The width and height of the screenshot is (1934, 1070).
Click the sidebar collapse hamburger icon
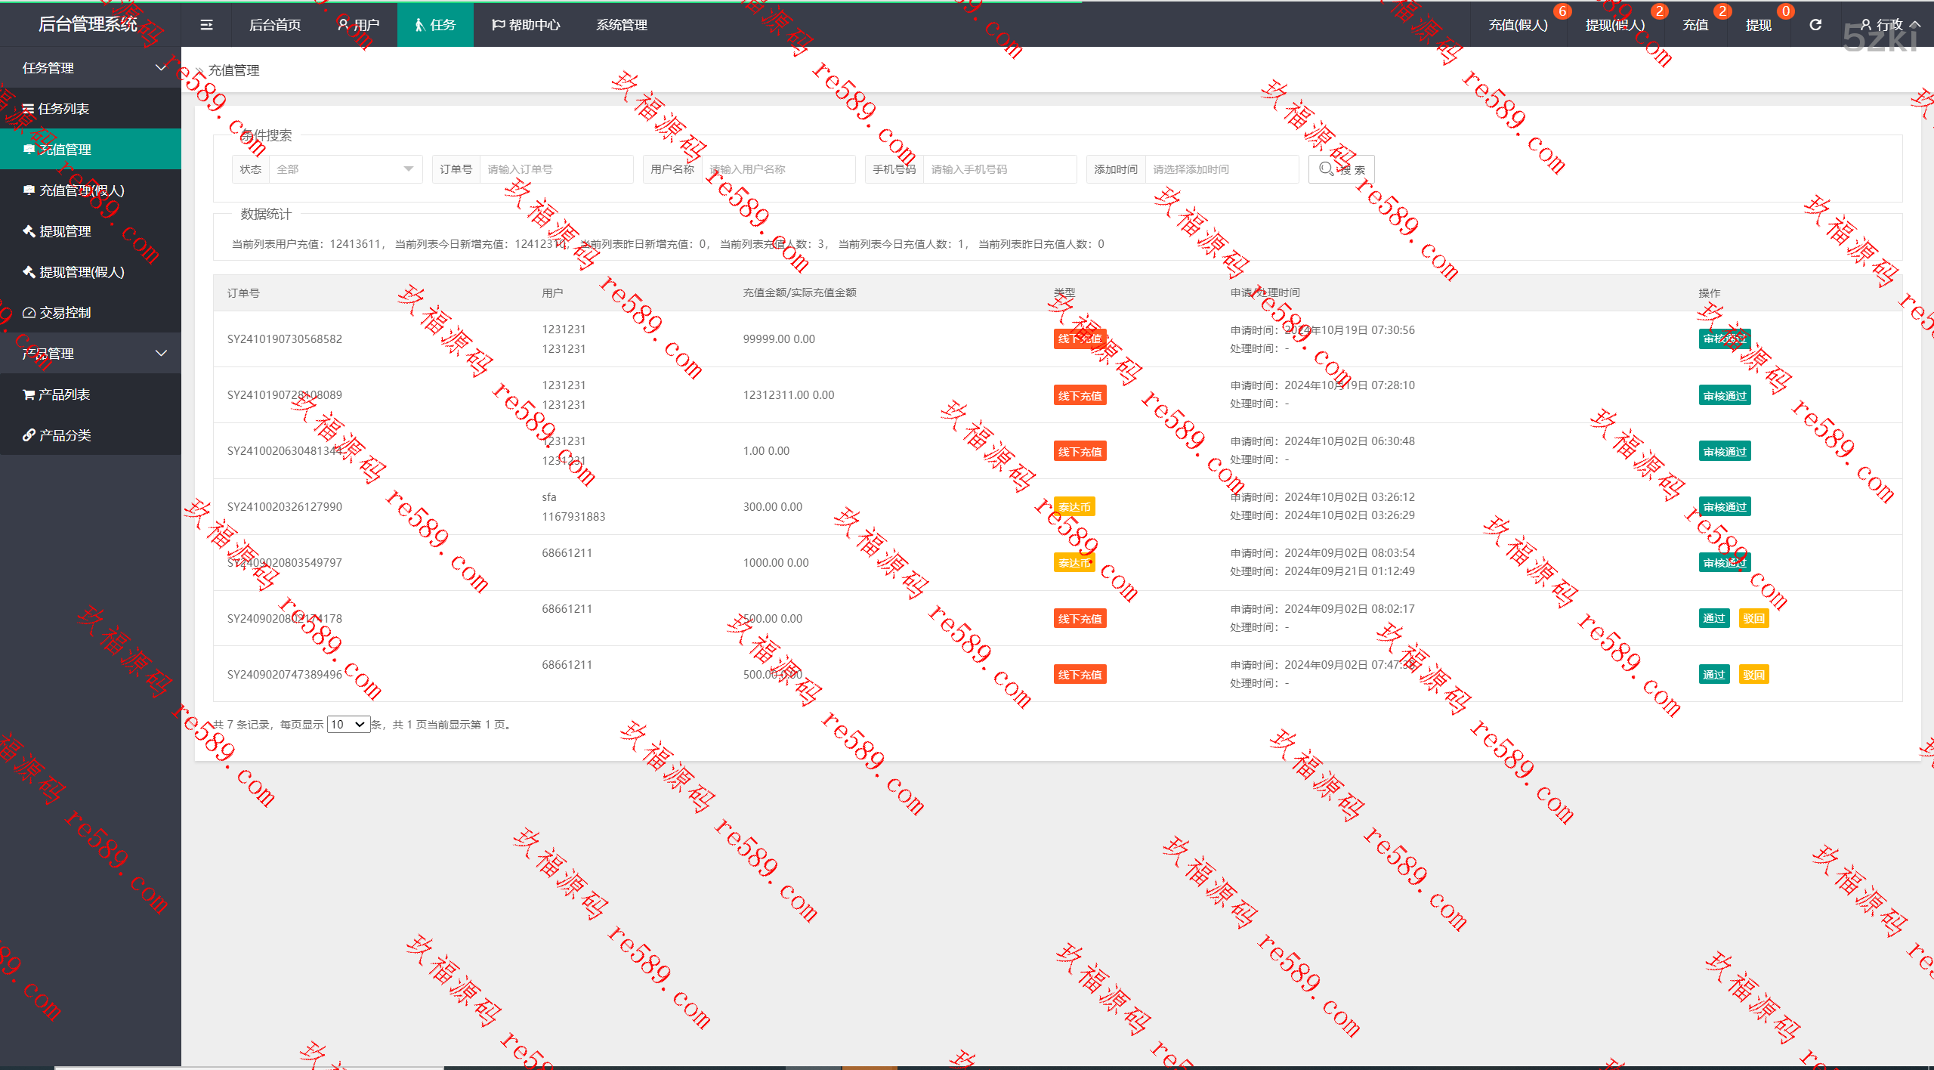click(206, 25)
